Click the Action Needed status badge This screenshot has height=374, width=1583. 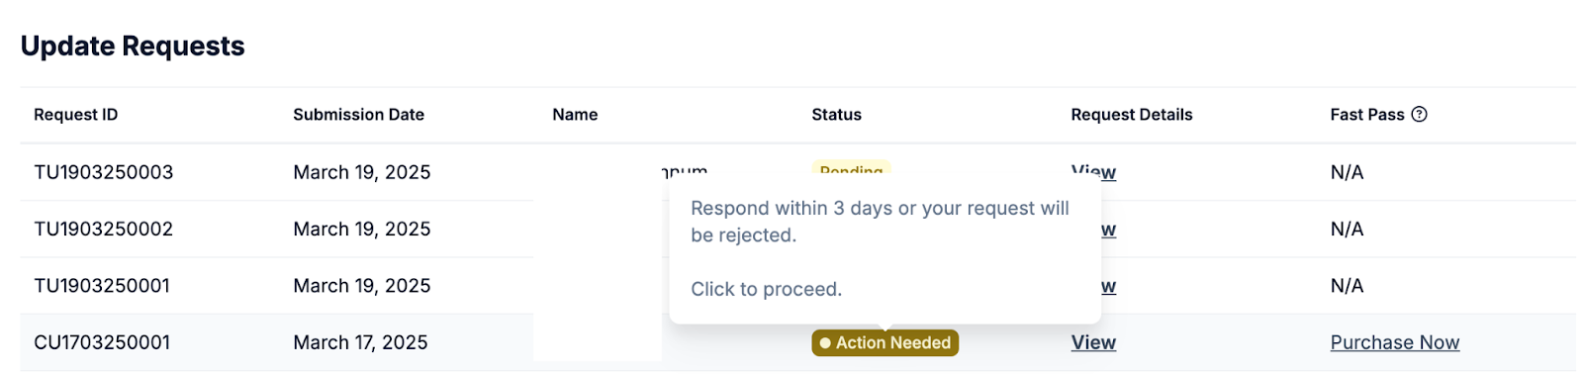[885, 342]
